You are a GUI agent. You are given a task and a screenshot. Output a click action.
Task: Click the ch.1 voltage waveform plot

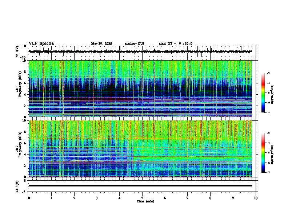pyautogui.click(x=143, y=52)
